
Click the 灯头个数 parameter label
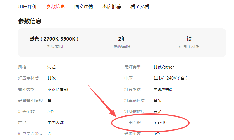pyautogui.click(x=26, y=111)
